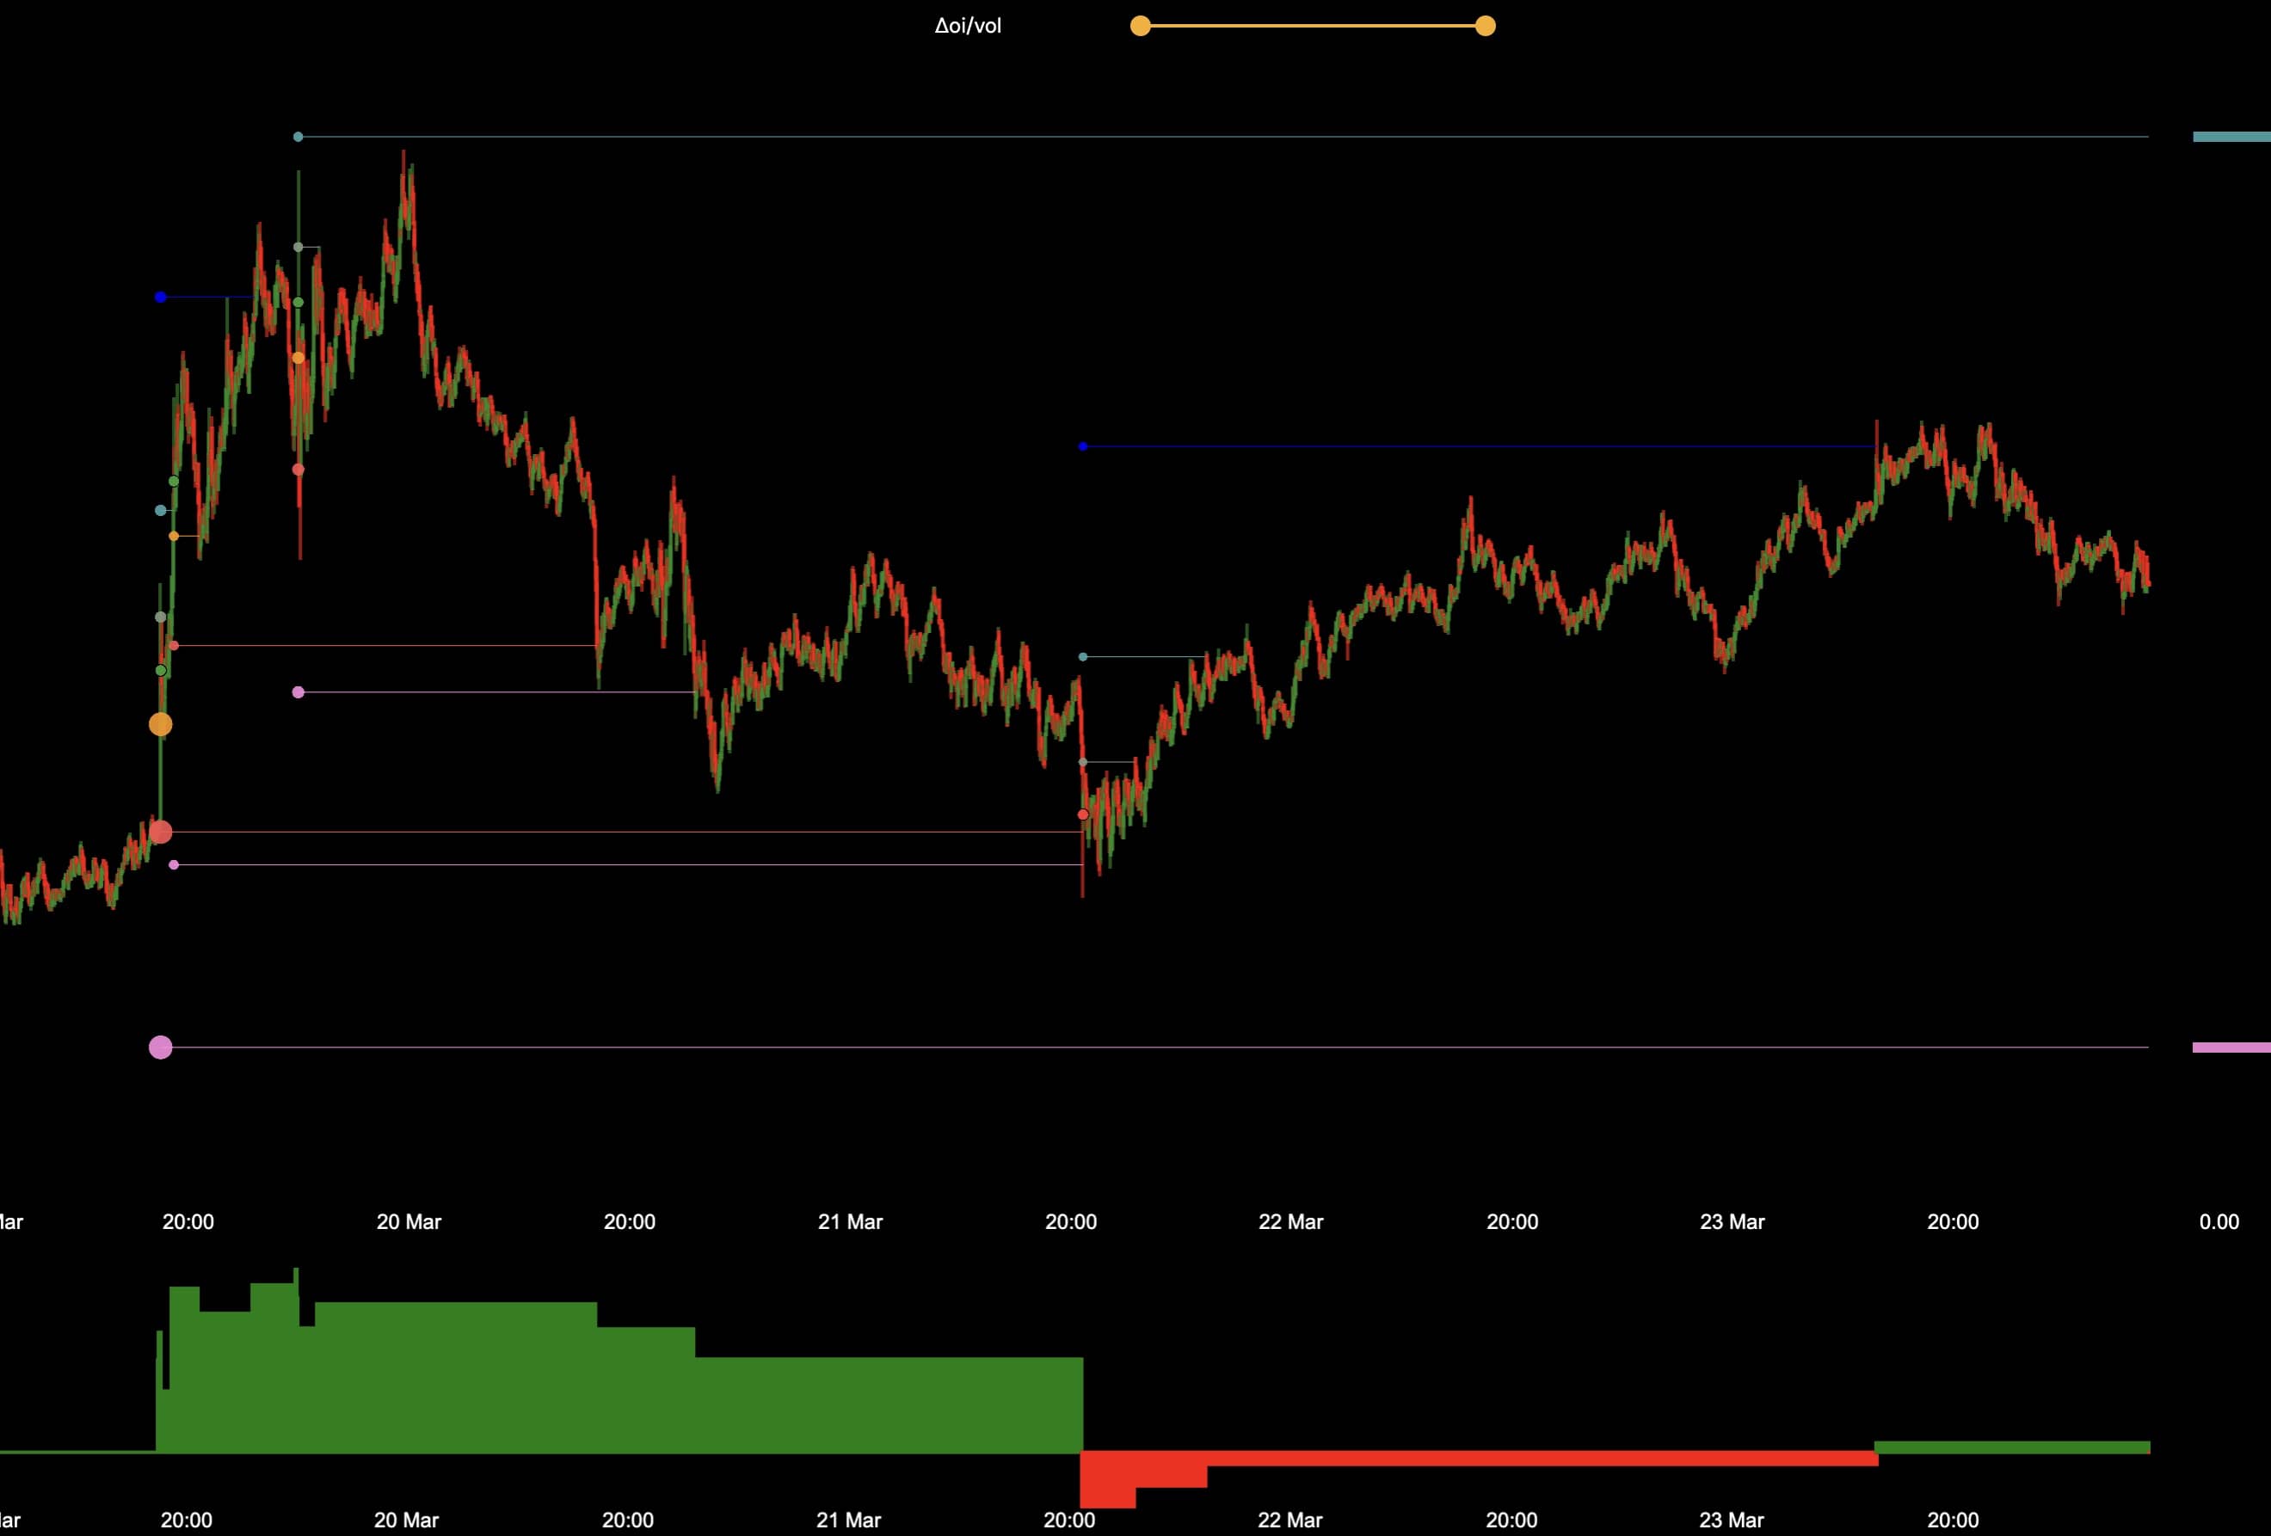Click the blue dot on the long blue line
The height and width of the screenshot is (1536, 2271).
click(x=1083, y=446)
